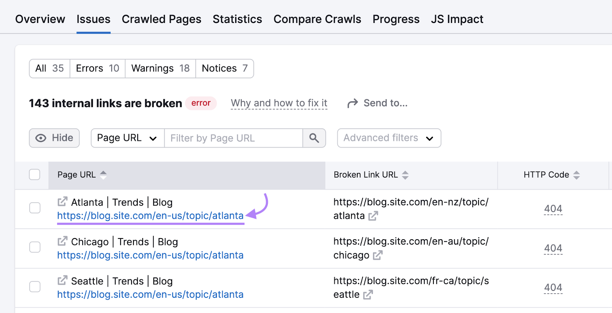The height and width of the screenshot is (313, 612).
Task: Open Why and how to fix it
Action: 279,103
